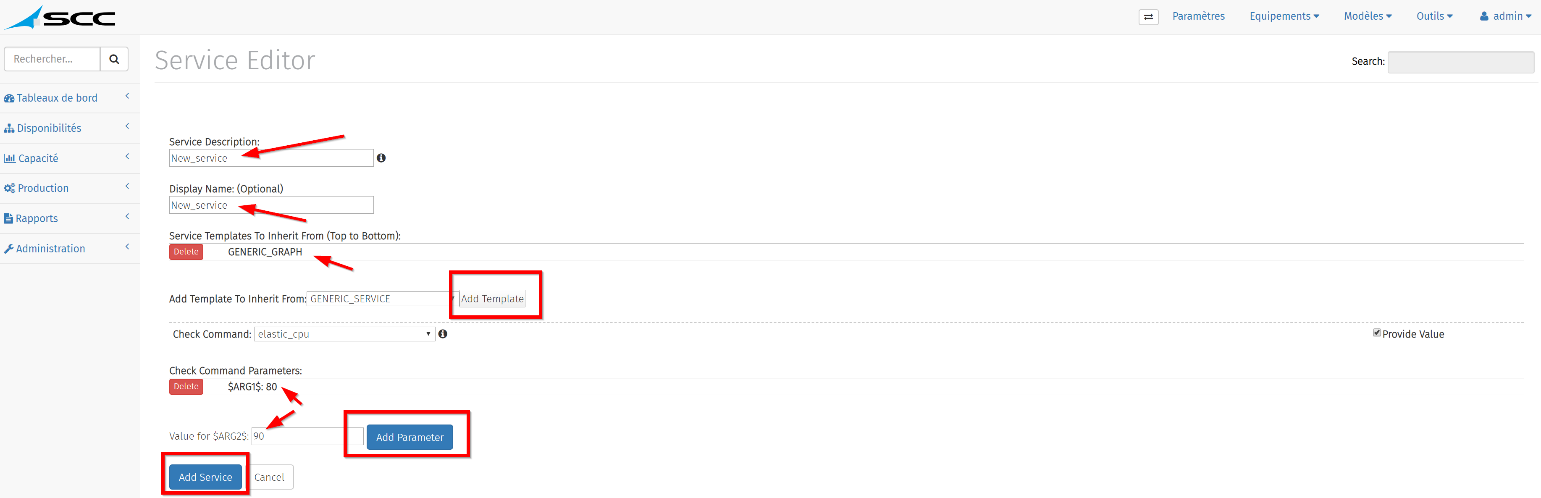Open the Check Command elastic_cpu dropdown
The image size is (1541, 498).
coord(344,333)
